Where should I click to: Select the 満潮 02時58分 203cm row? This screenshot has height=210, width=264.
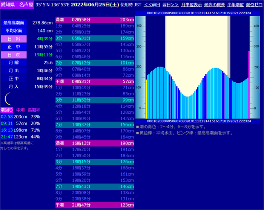pos(95,20)
